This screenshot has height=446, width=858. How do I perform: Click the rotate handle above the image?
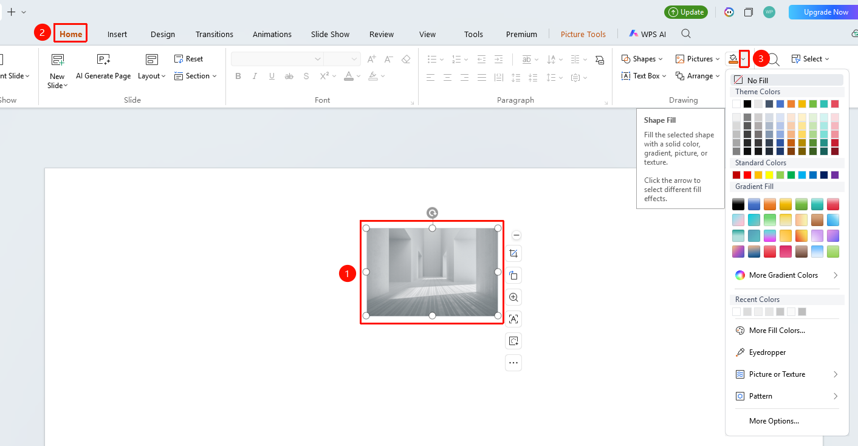click(432, 213)
